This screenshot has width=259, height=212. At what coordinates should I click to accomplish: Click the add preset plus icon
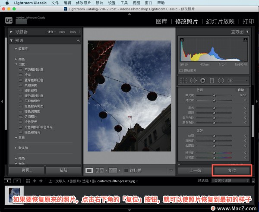[x=78, y=40]
